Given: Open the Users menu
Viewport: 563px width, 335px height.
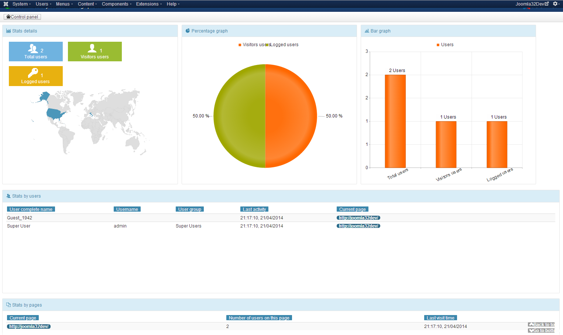Looking at the screenshot, I should click(44, 4).
